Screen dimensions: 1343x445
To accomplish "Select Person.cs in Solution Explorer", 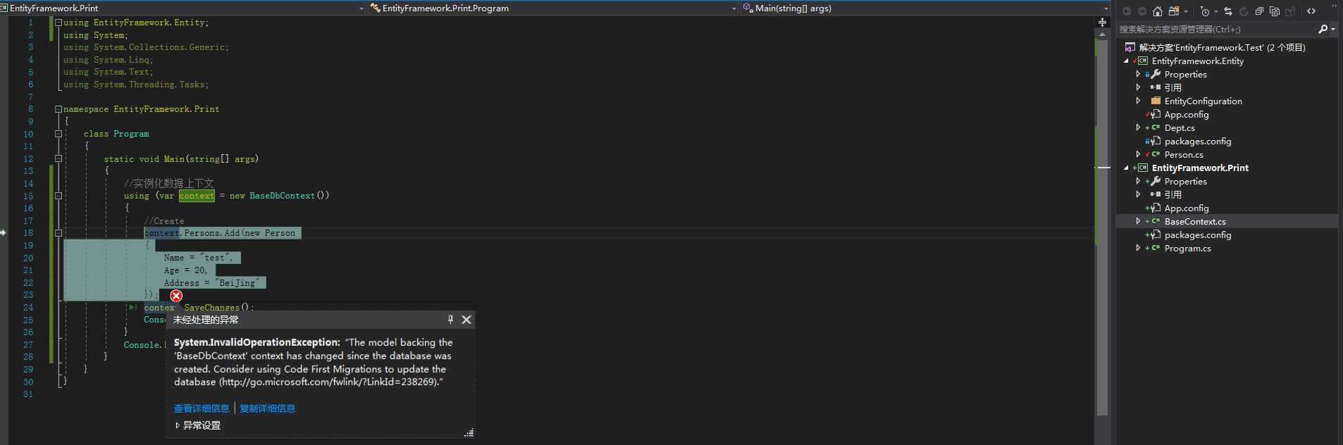I will [x=1184, y=154].
